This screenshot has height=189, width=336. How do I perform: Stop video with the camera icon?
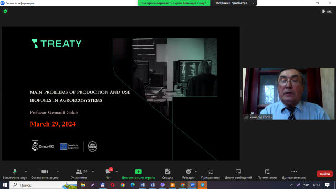45,174
